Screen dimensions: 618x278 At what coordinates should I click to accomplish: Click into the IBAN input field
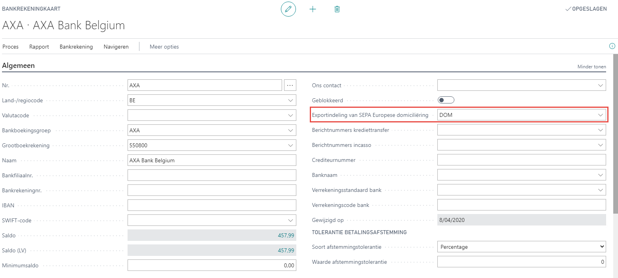click(x=212, y=205)
